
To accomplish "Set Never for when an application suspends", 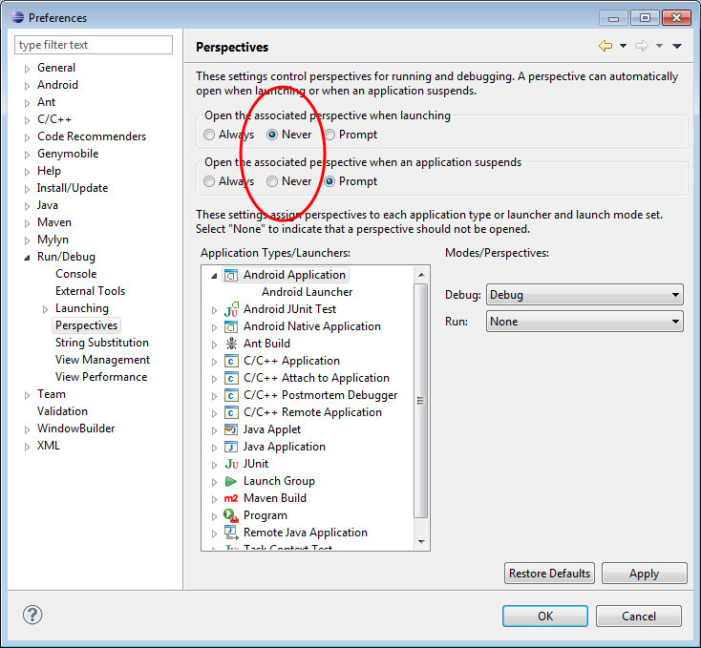I will tap(273, 181).
